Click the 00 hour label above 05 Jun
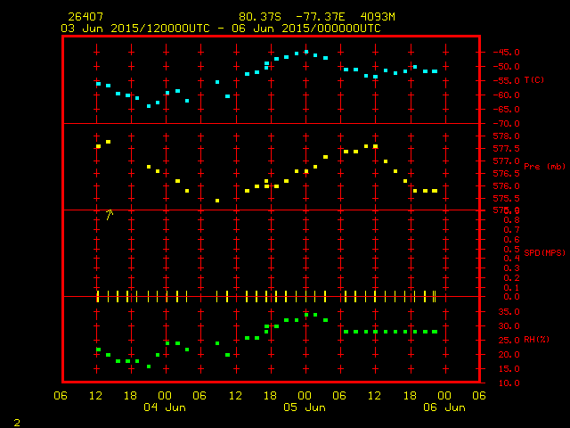 click(305, 396)
